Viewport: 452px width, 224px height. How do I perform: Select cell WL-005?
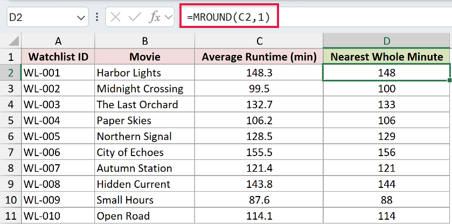click(58, 136)
